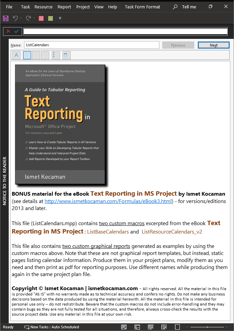
Task: Click into the entry bar field
Action: [x=125, y=31]
